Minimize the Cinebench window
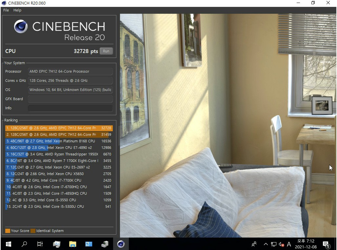The height and width of the screenshot is (250, 337). tap(298, 3)
